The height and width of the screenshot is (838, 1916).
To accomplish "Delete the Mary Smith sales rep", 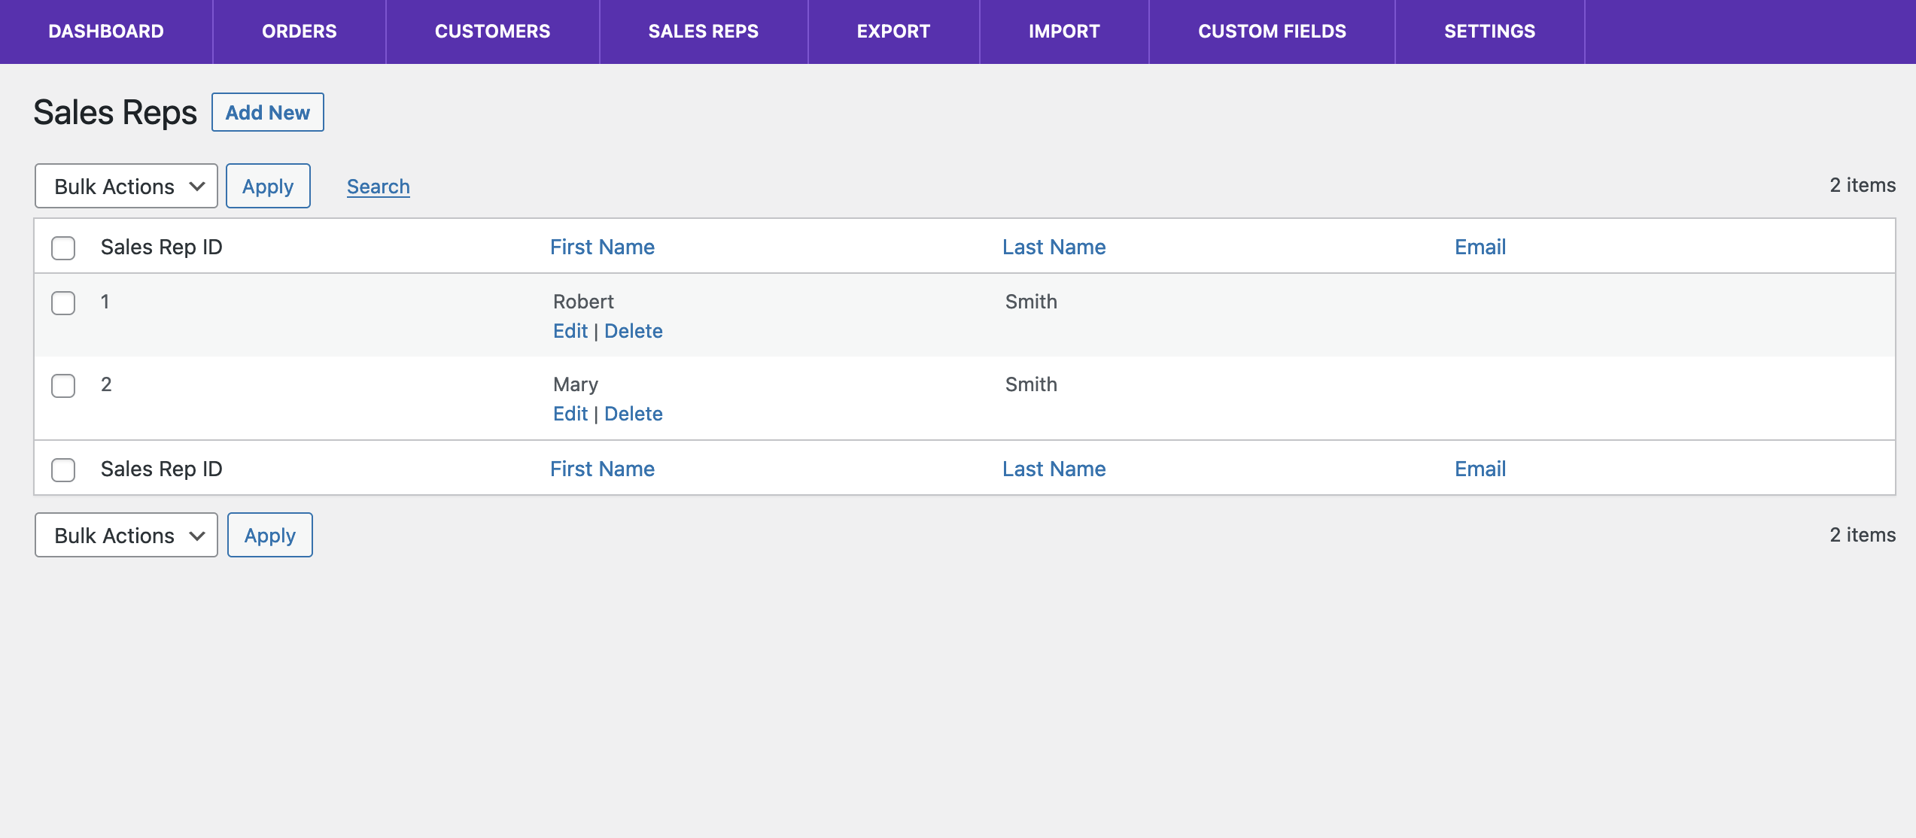I will [633, 414].
